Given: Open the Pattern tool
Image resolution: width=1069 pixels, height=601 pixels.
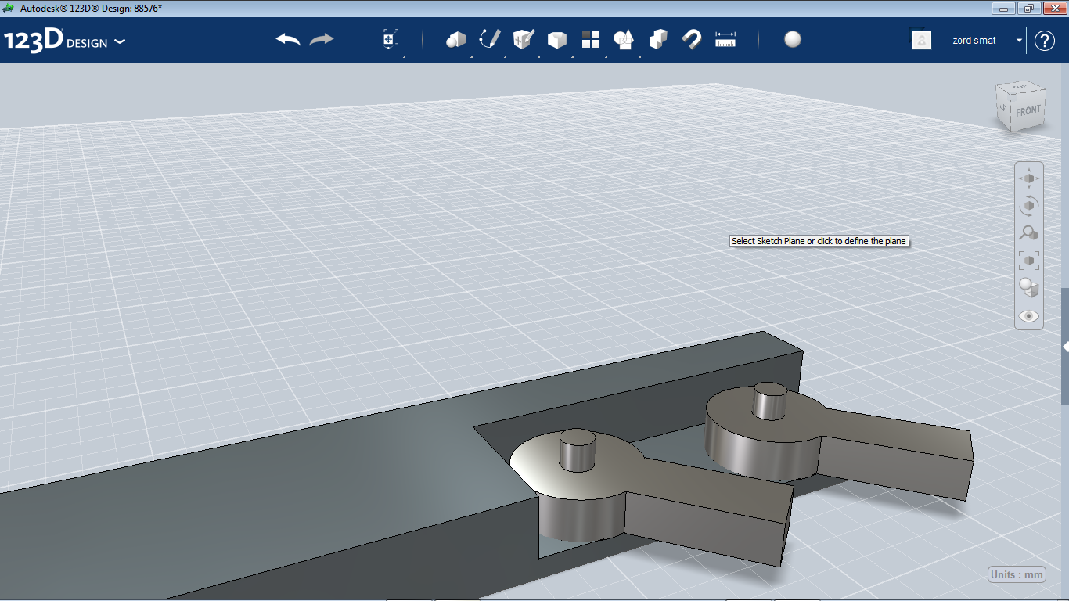Looking at the screenshot, I should pyautogui.click(x=591, y=39).
